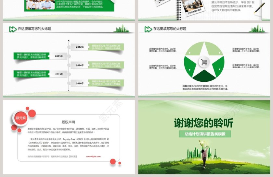The image size is (273, 177).
Task: Select the 2012年 year label
Action: pyautogui.click(x=80, y=47)
